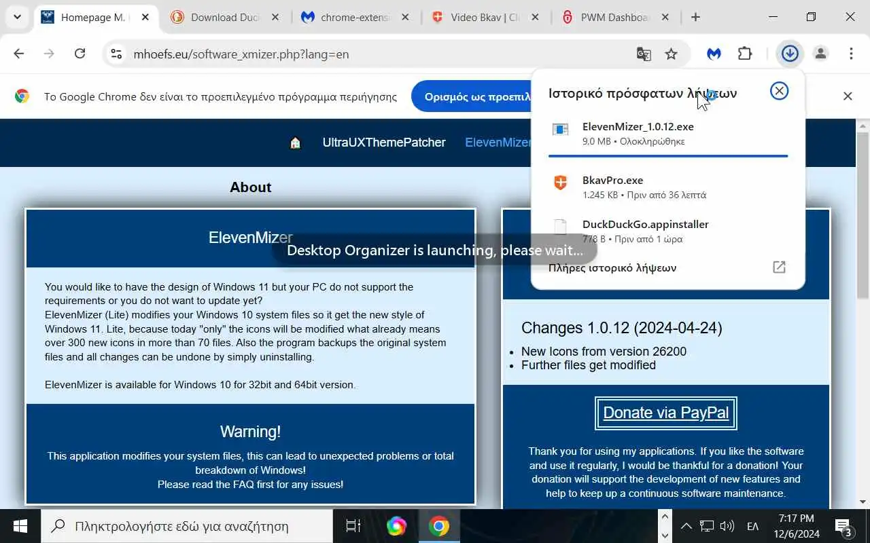
Task: Open full downloads history link
Action: [x=612, y=267]
